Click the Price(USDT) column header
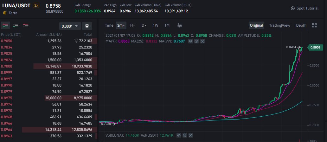327x142 pixels. coord(11,35)
